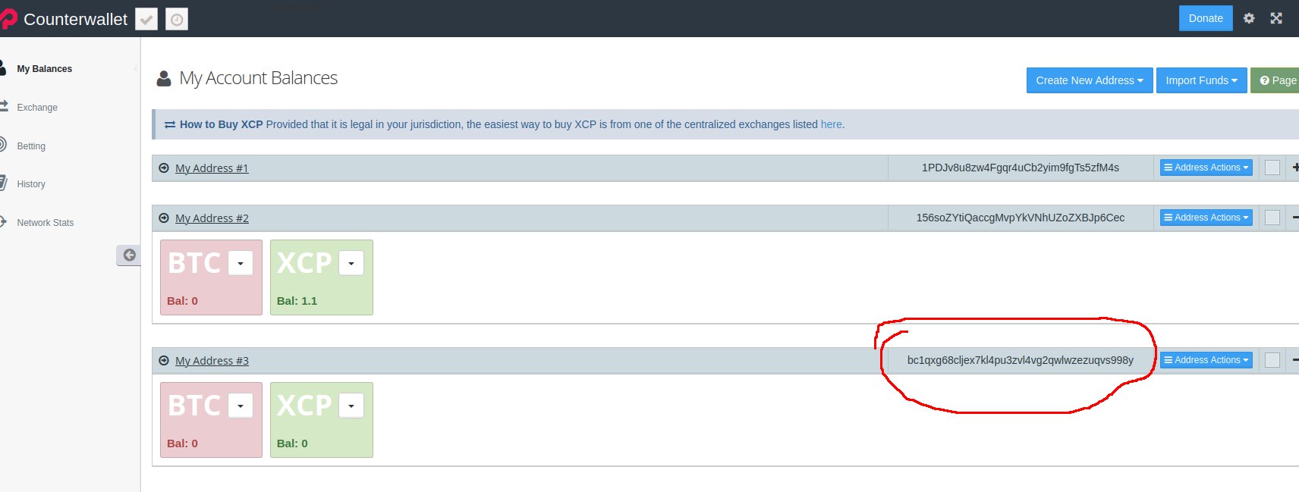Click arrow icon beside My Address #2
The width and height of the screenshot is (1299, 492).
pyautogui.click(x=164, y=218)
